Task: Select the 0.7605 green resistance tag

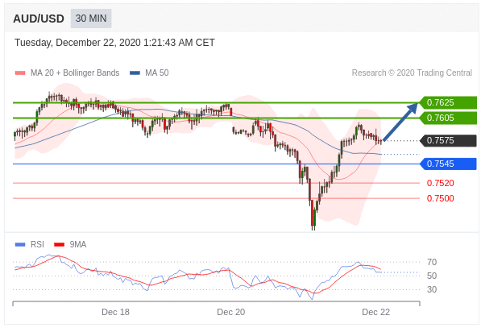Action: 448,118
